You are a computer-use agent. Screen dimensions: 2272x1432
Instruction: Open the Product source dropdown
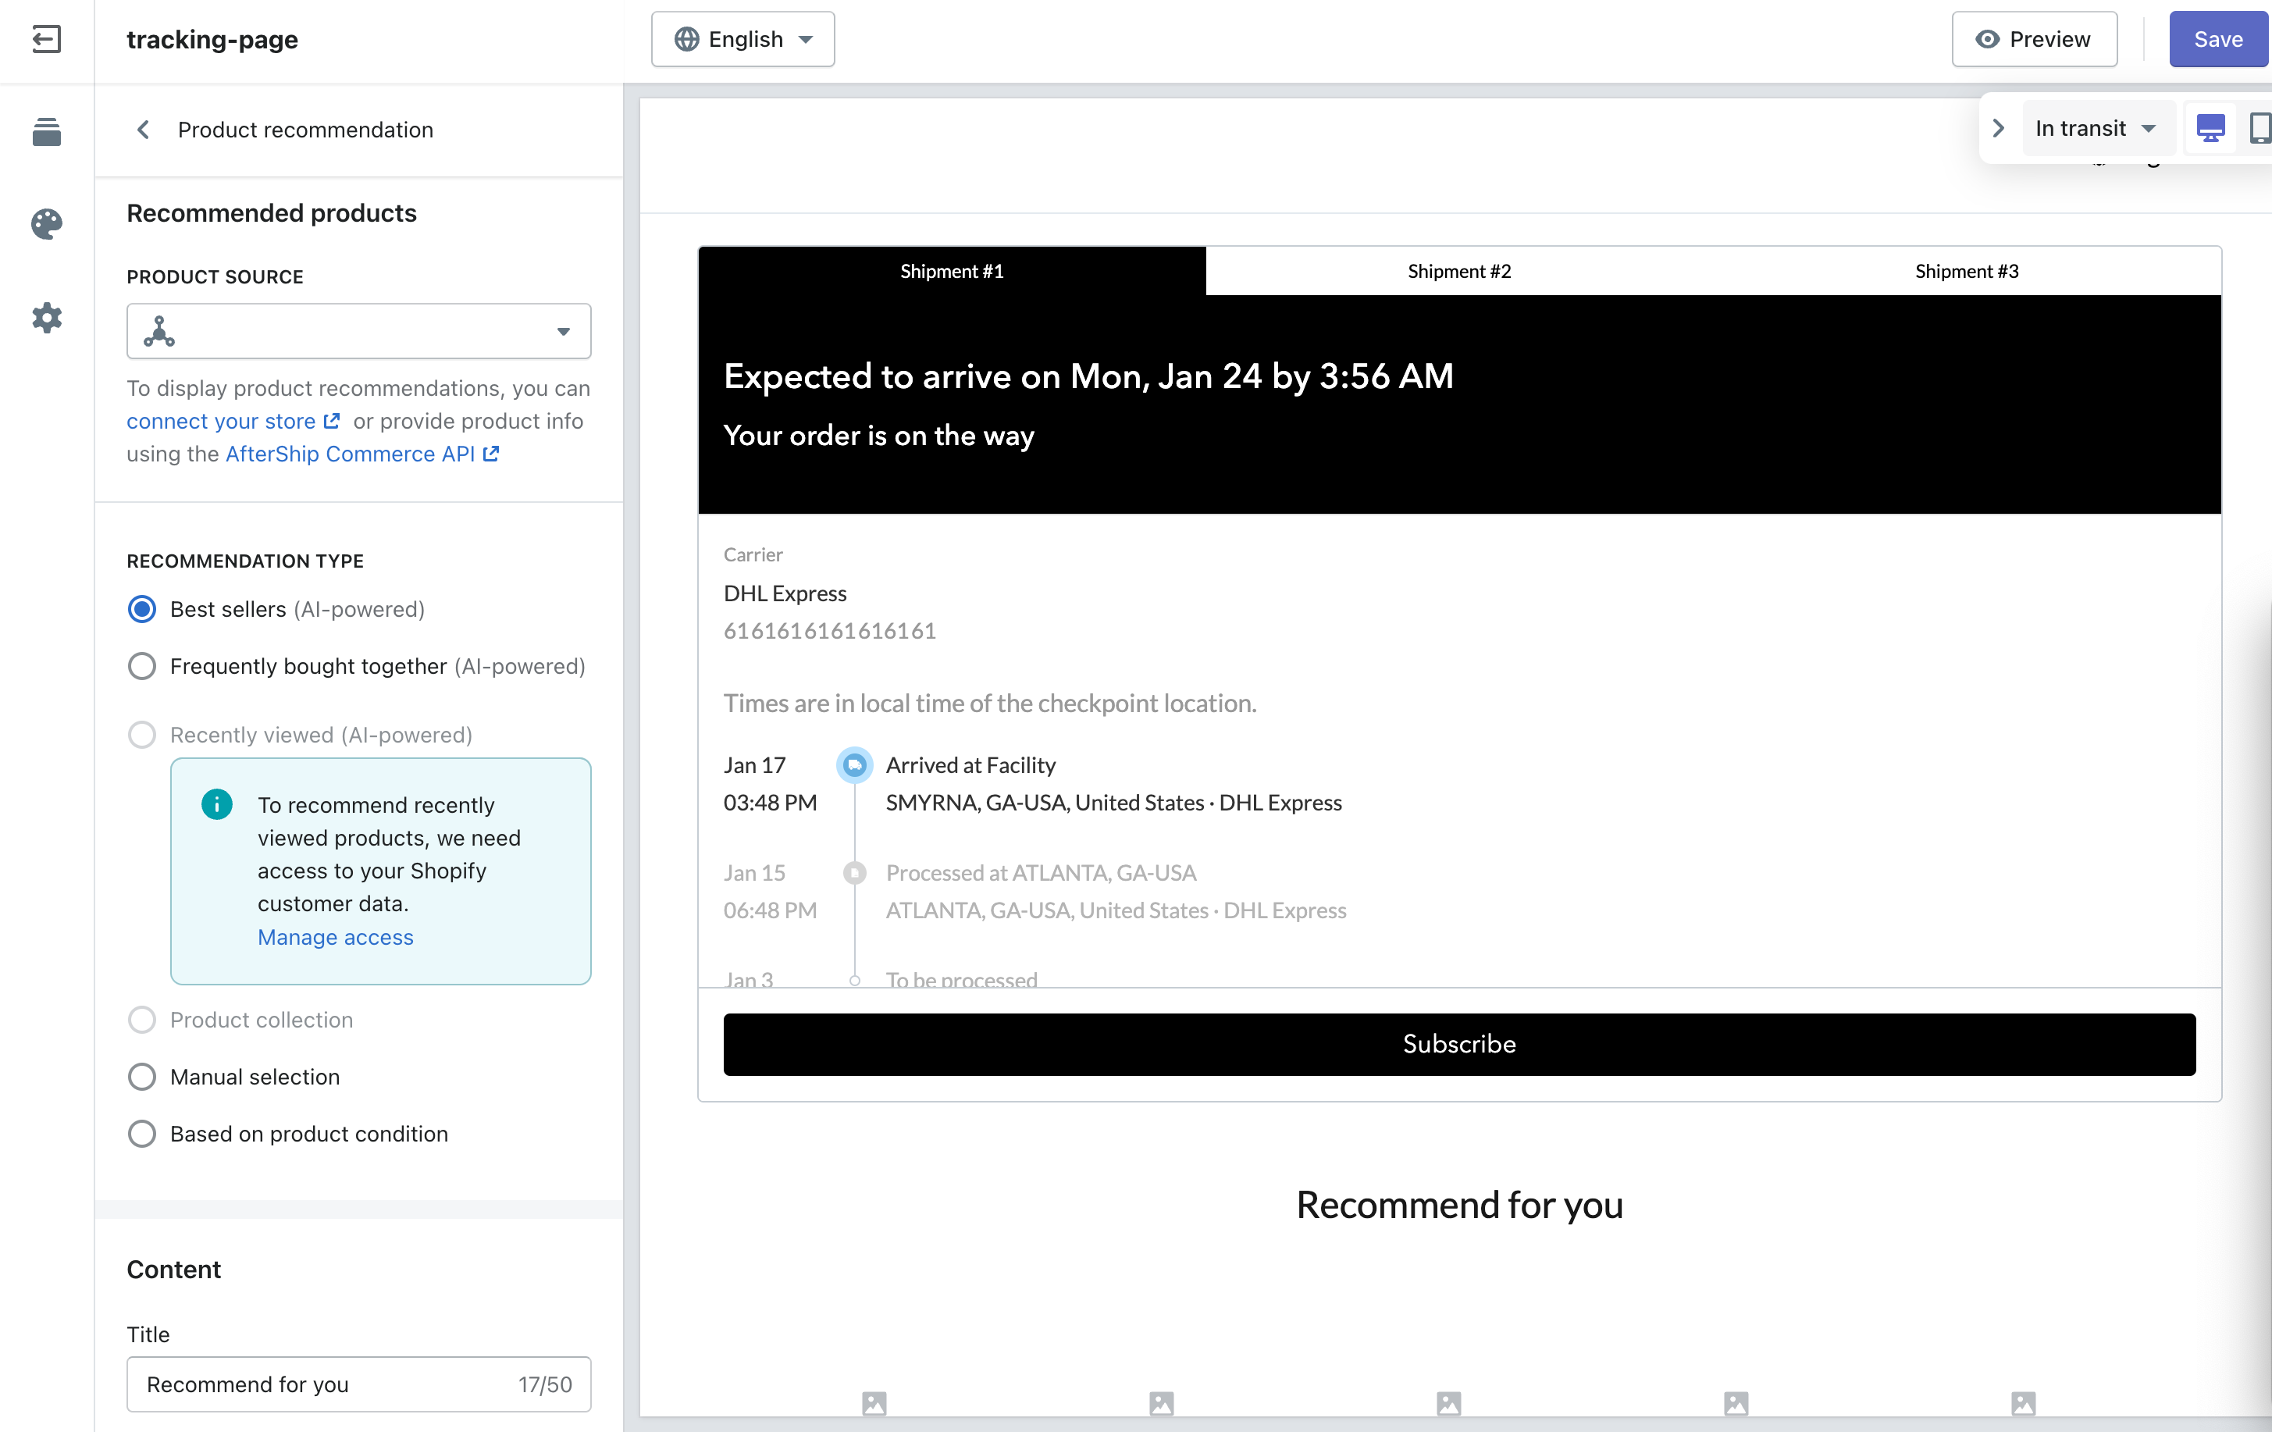(x=358, y=331)
